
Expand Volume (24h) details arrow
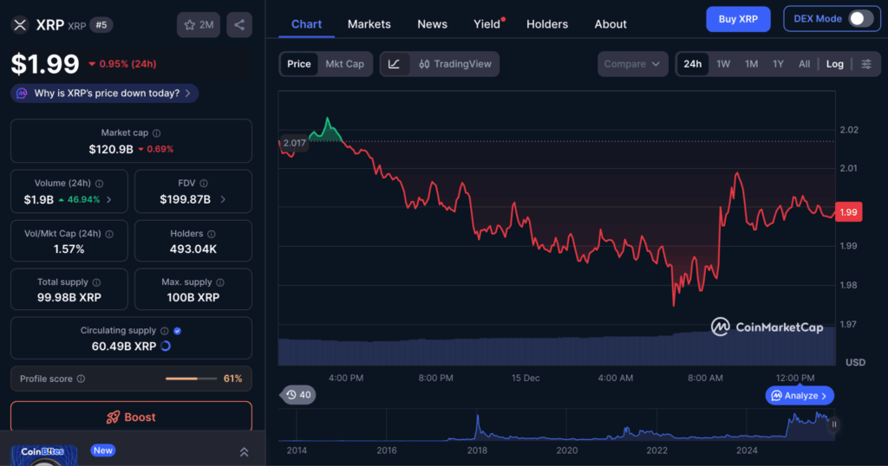click(108, 199)
